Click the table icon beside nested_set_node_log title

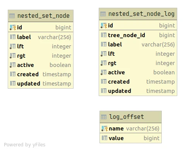coord(103,14)
